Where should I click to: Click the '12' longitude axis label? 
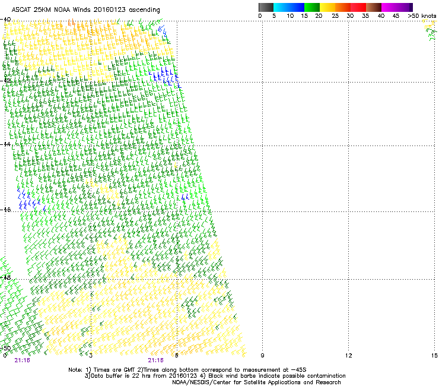pyautogui.click(x=348, y=356)
